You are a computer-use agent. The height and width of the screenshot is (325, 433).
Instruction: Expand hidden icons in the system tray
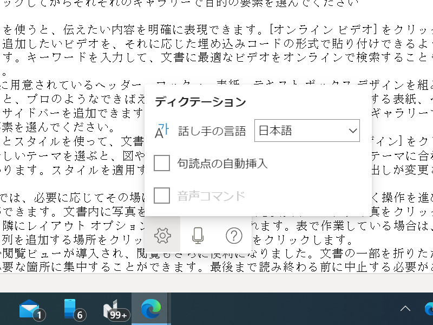(x=405, y=308)
